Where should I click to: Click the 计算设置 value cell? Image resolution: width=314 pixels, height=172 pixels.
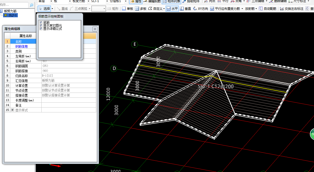point(69,85)
